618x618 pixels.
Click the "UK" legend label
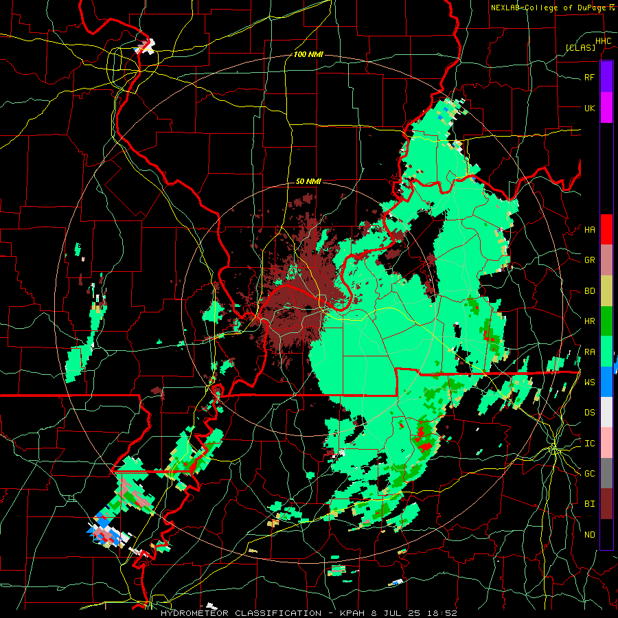coord(589,108)
